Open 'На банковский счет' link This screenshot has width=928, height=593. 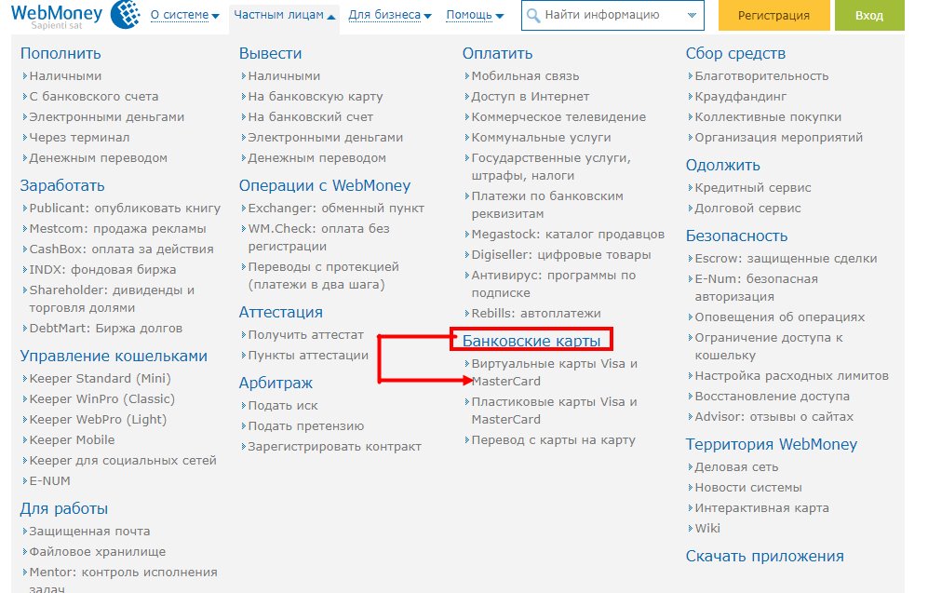(311, 117)
